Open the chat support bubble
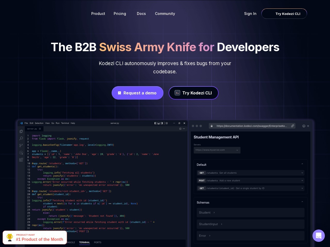This screenshot has height=247, width=330. click(x=319, y=236)
